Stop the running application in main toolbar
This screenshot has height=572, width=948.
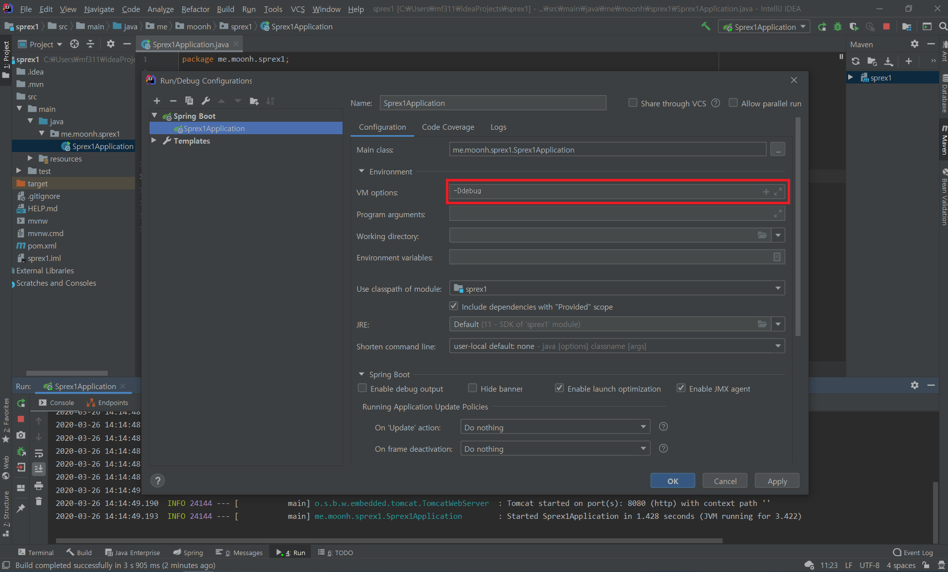coord(886,27)
